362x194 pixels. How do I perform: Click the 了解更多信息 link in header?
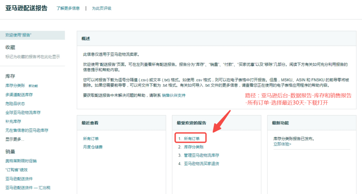tap(68, 8)
